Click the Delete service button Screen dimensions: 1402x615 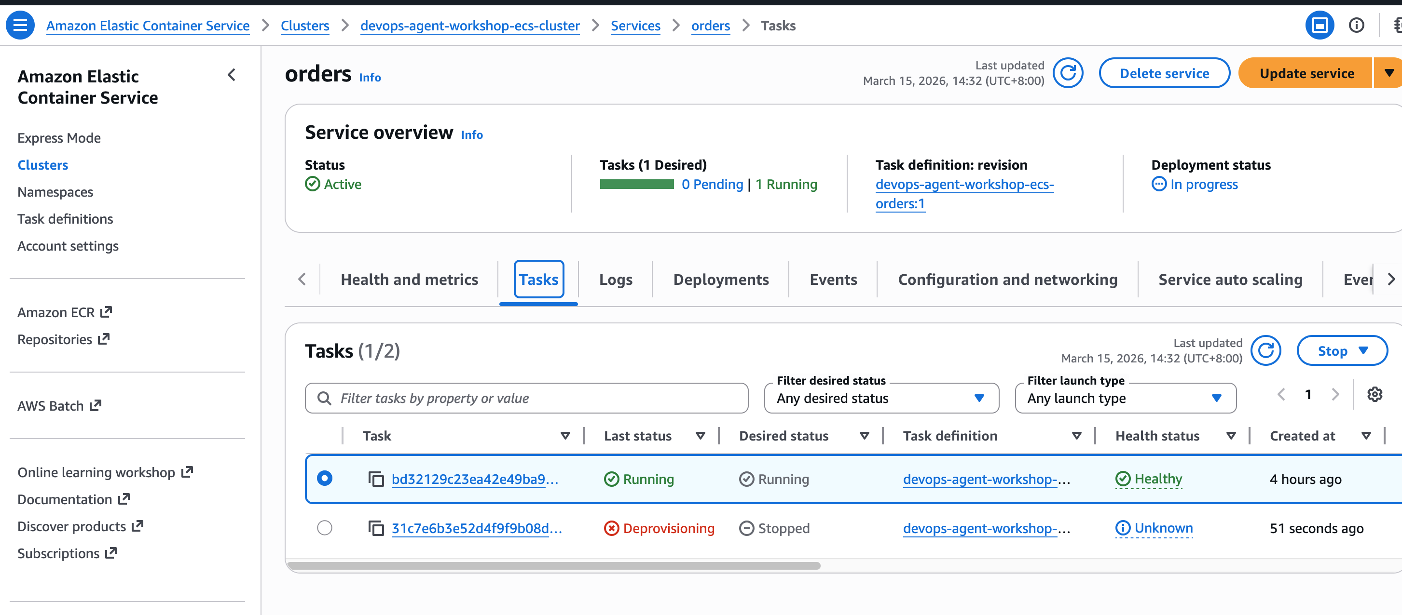[1164, 73]
